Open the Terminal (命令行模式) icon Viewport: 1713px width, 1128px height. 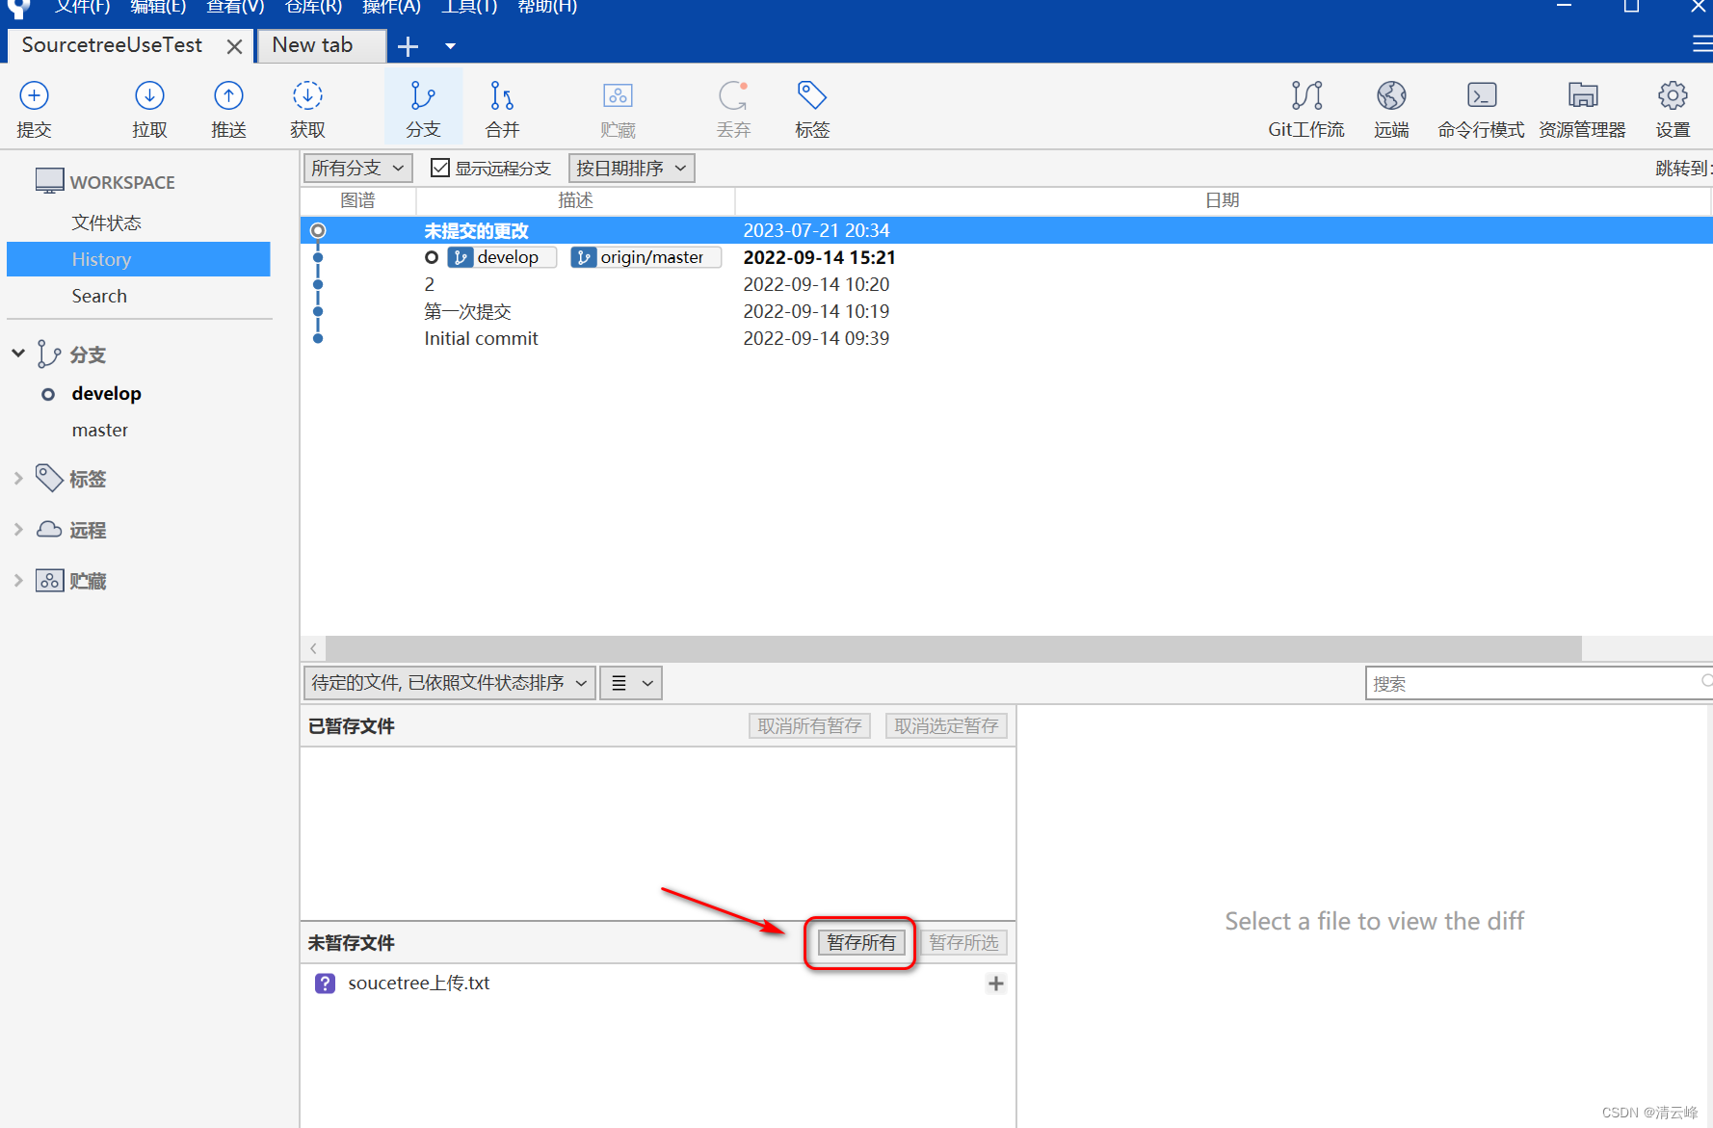pos(1482,95)
